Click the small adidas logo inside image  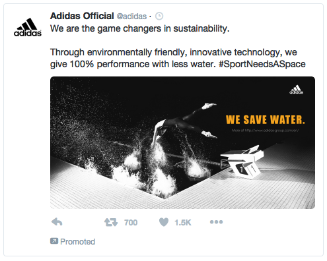296,90
